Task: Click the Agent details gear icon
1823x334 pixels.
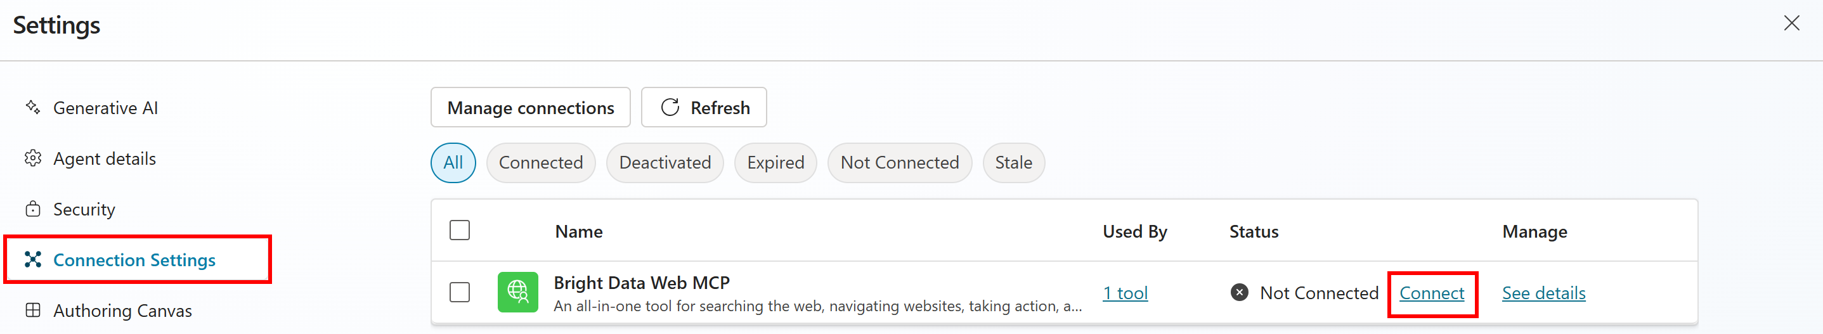Action: pos(32,158)
